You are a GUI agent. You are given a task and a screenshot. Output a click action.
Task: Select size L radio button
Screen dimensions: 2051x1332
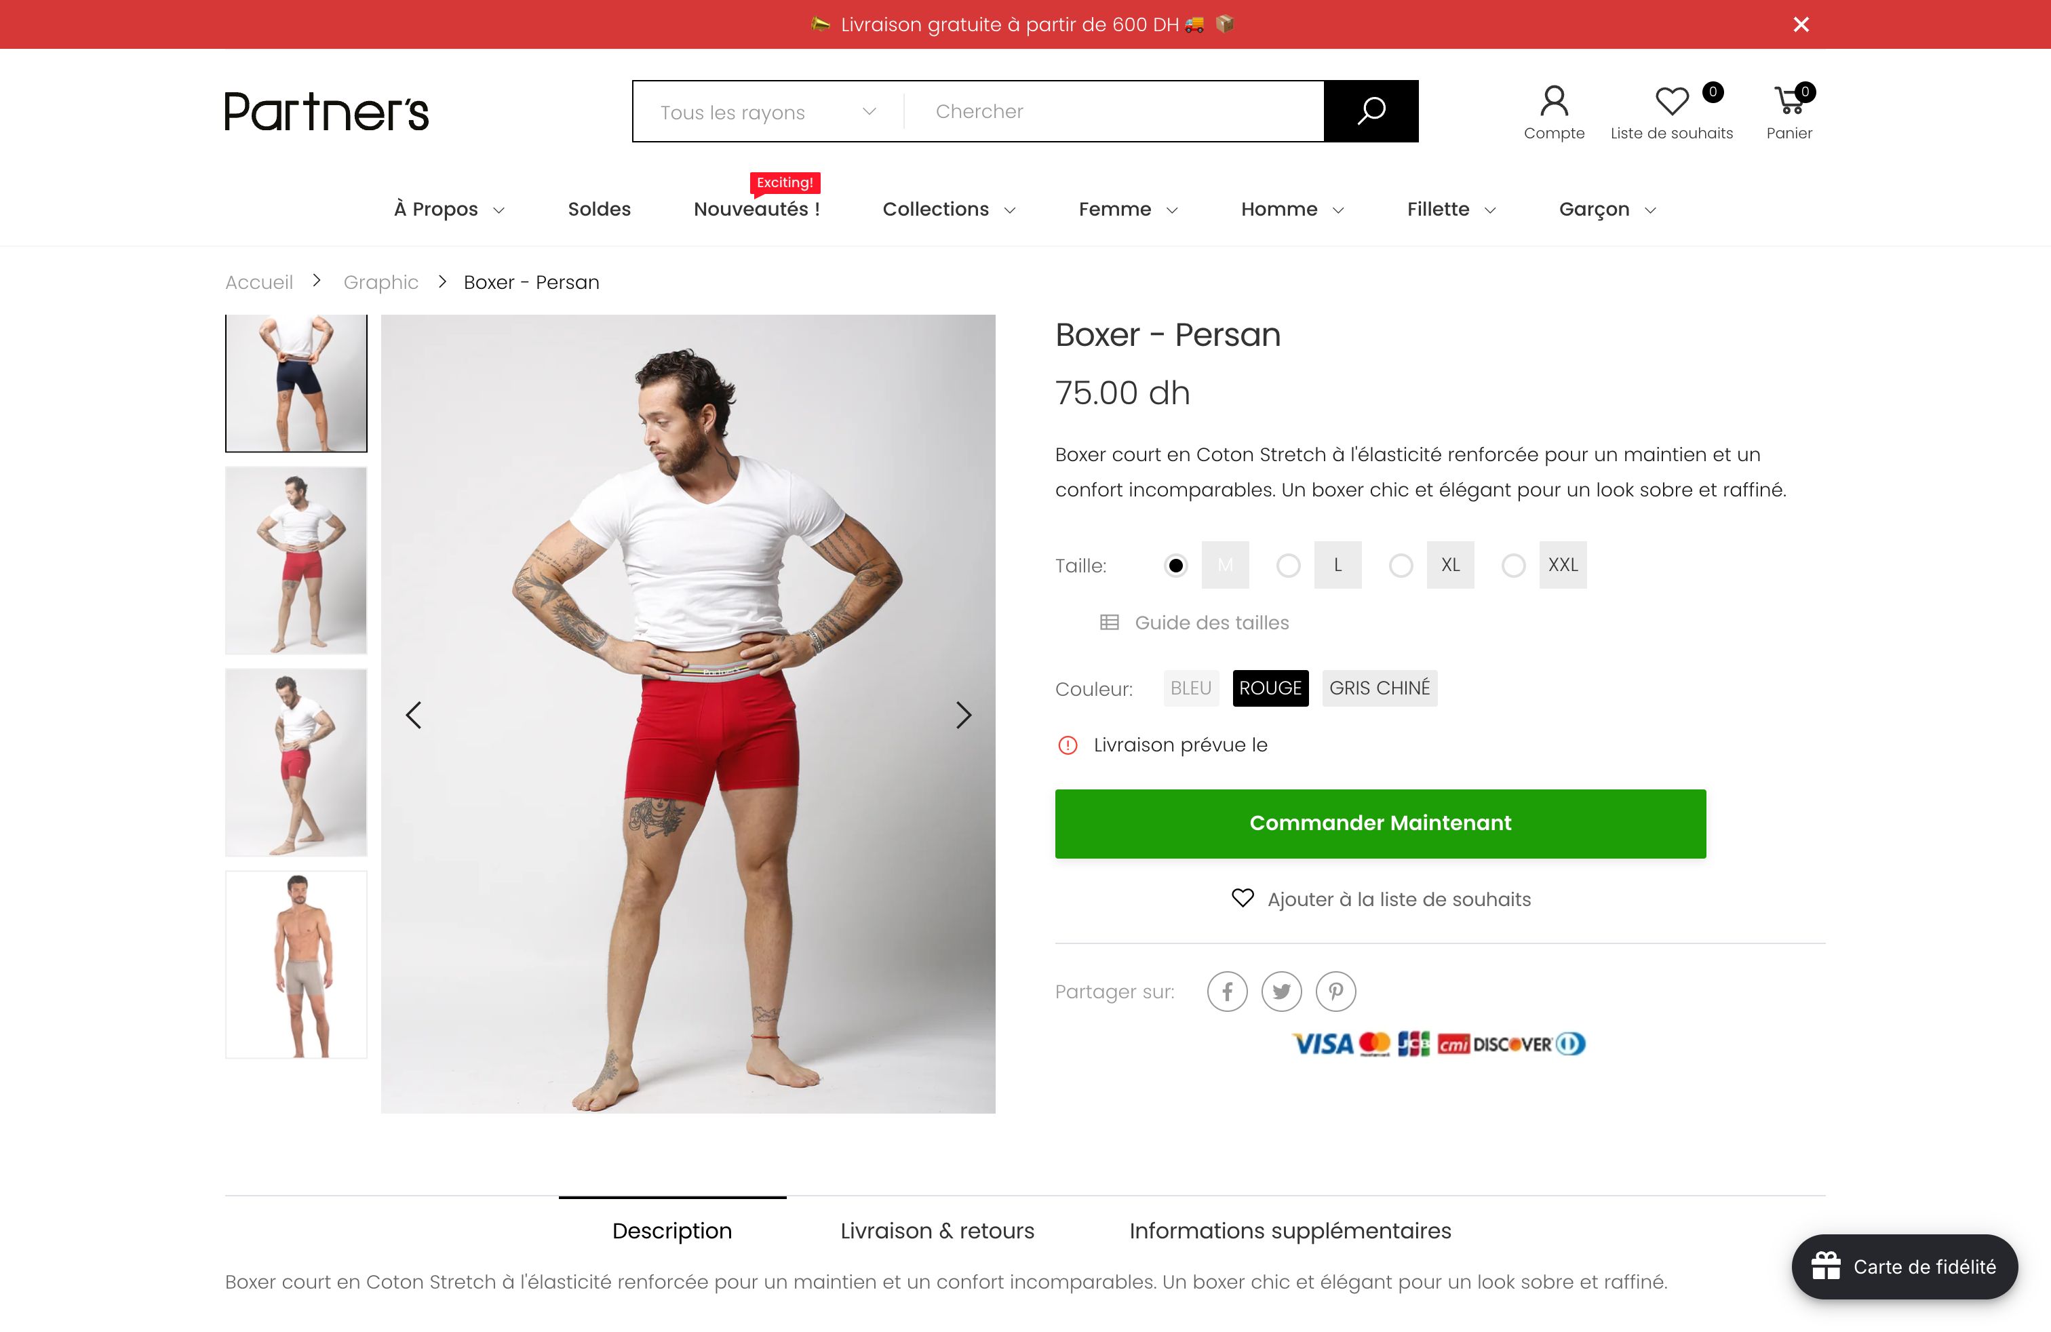1287,564
